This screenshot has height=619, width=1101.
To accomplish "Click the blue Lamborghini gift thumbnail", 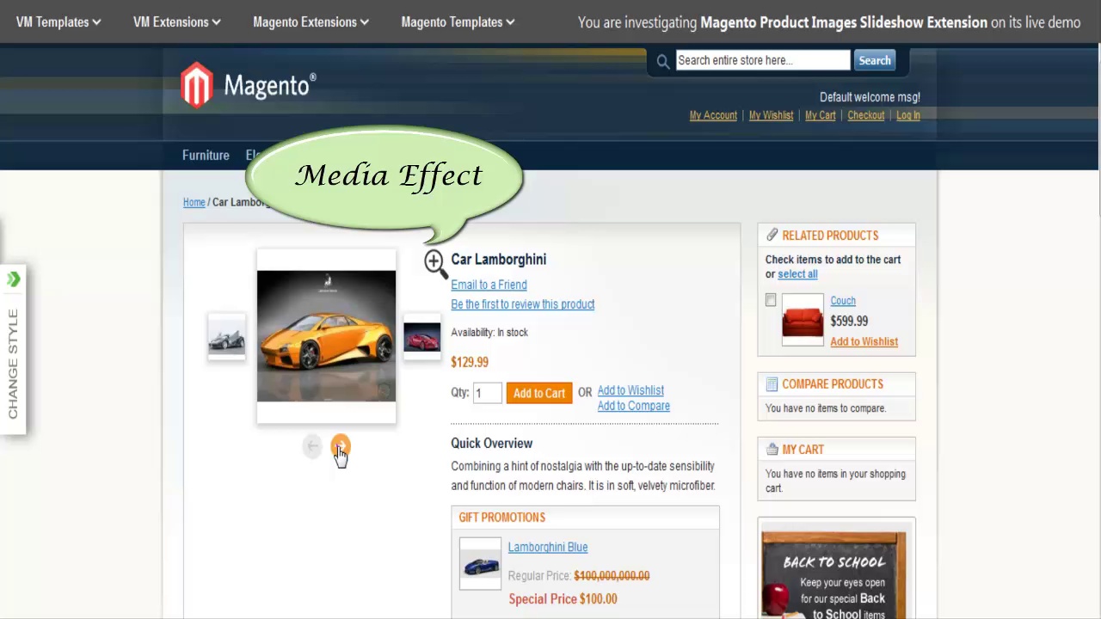I will point(480,564).
